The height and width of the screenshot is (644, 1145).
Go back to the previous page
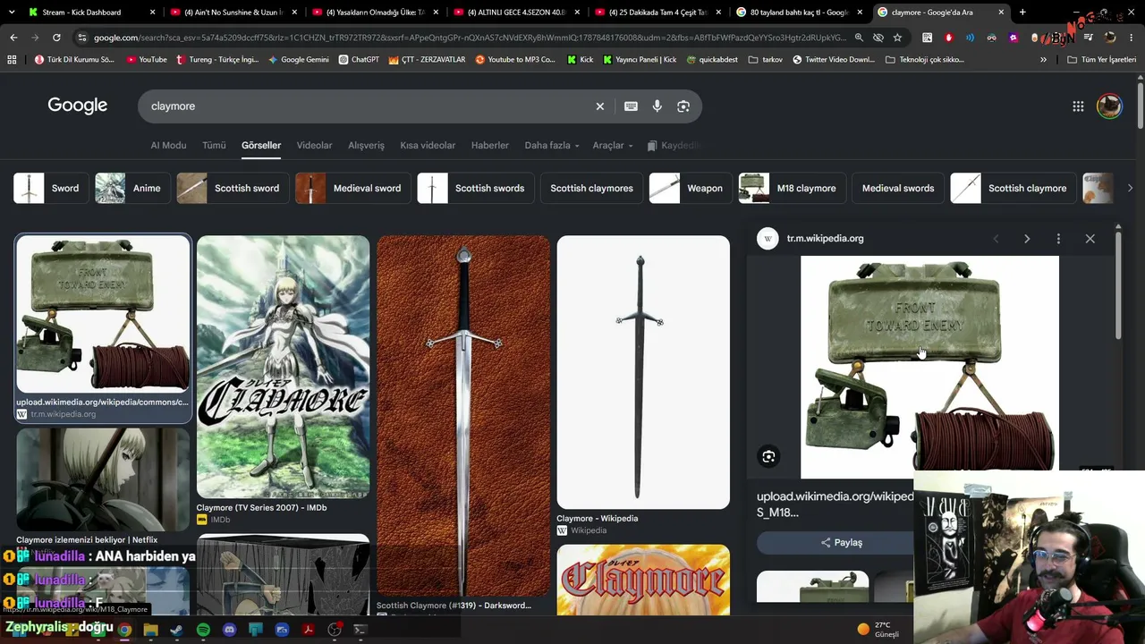[x=13, y=38]
